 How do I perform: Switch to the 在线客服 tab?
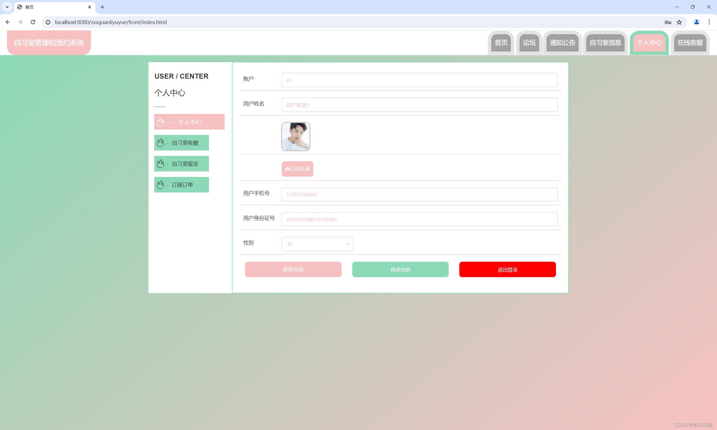(690, 43)
